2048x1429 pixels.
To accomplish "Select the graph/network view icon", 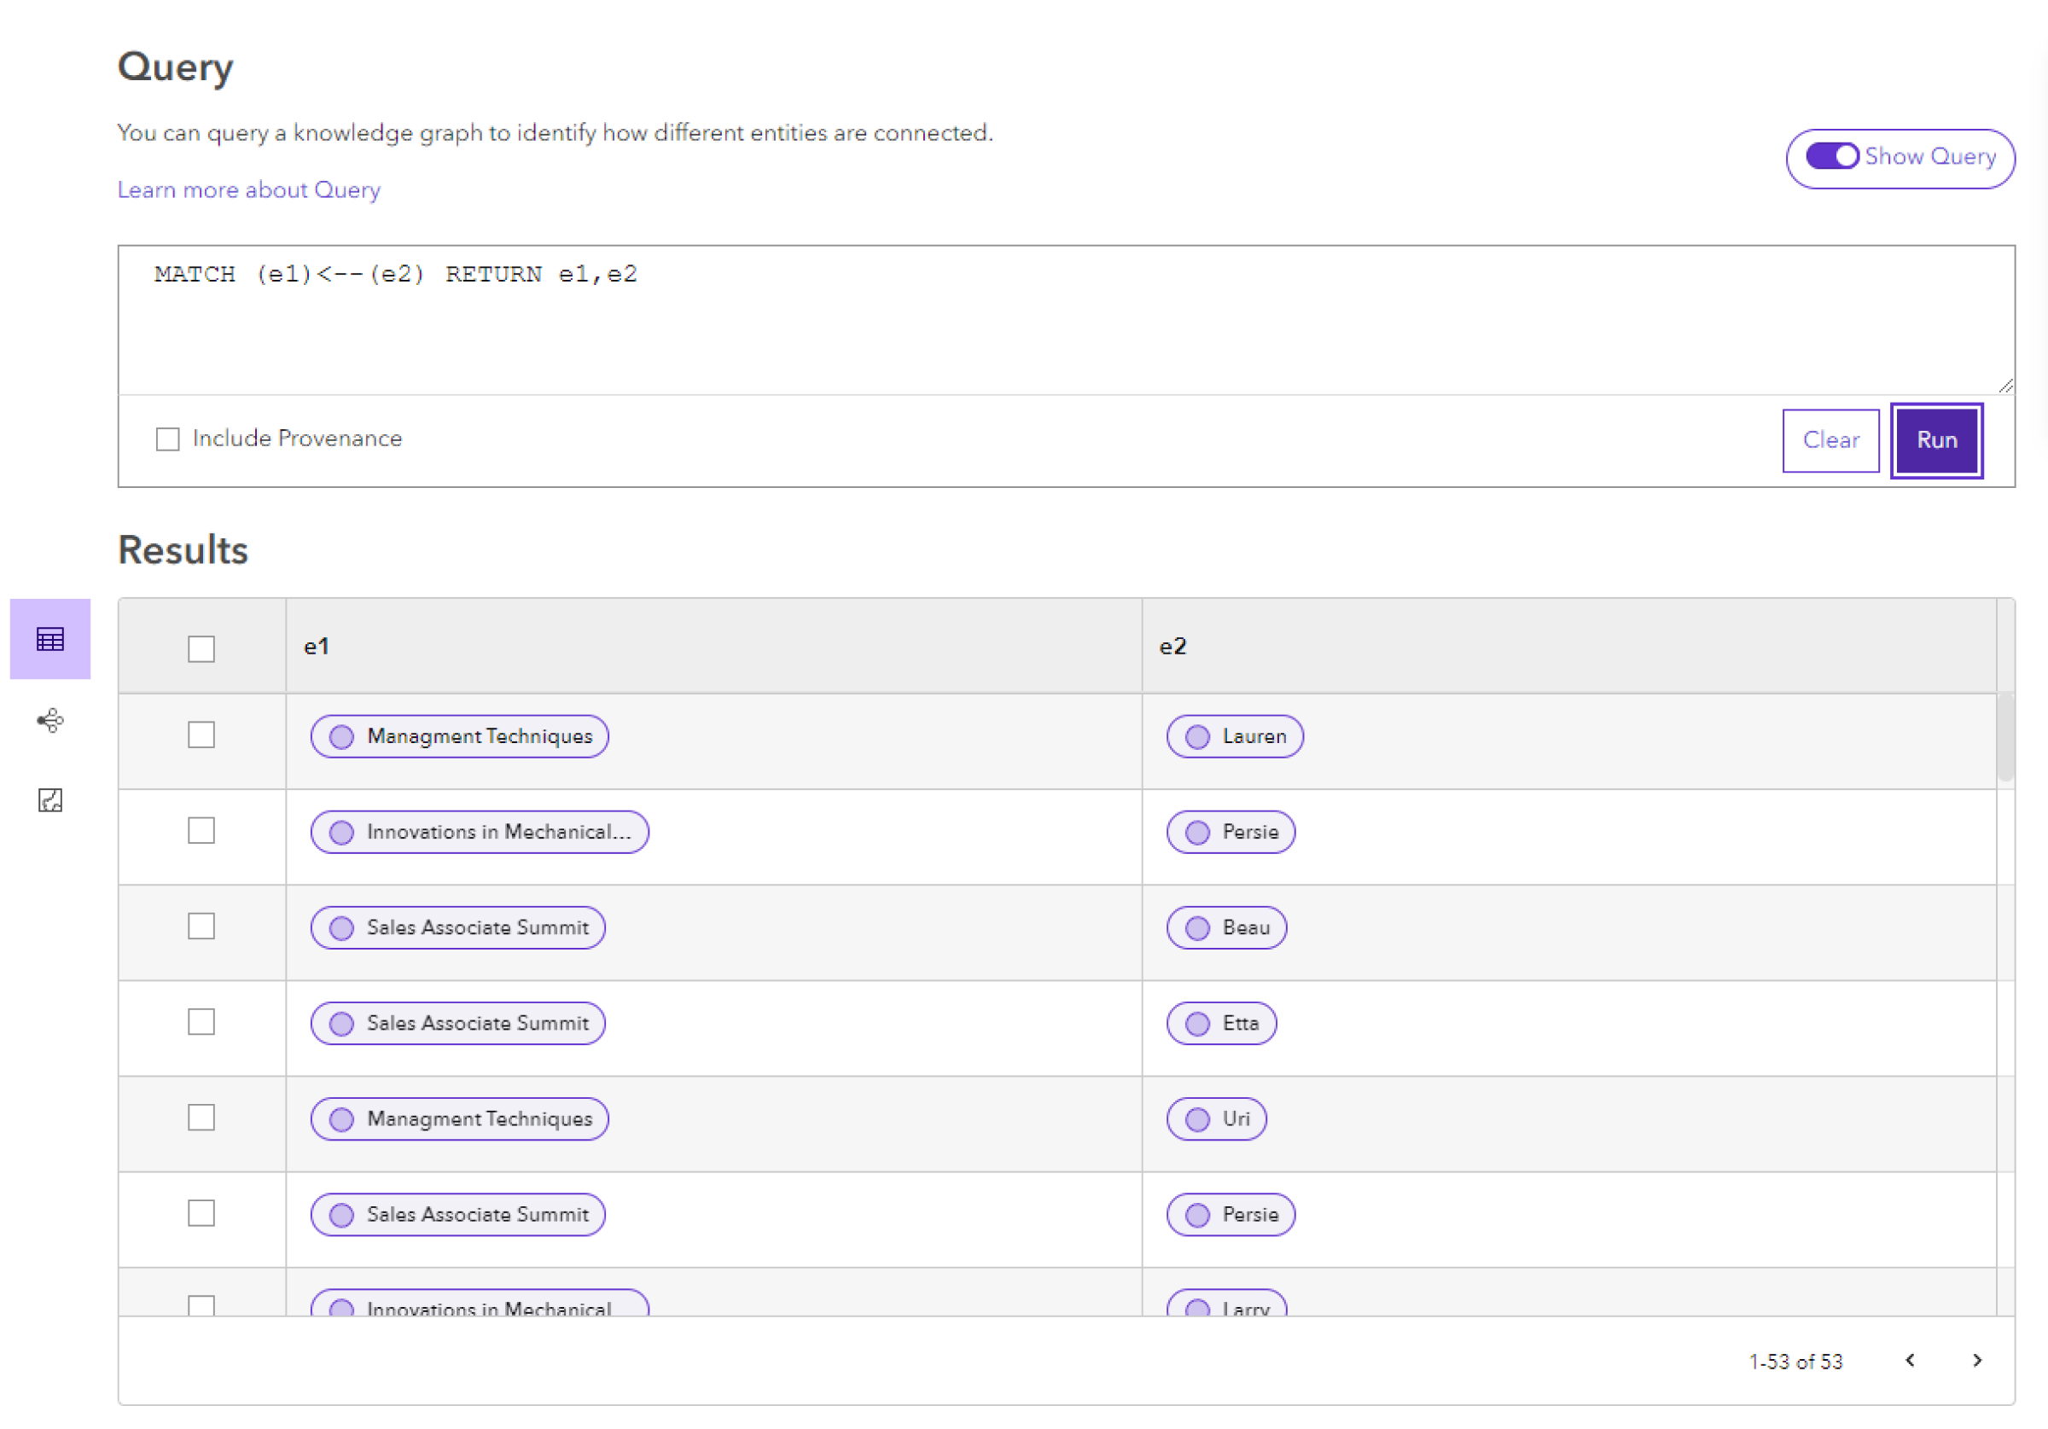I will [x=51, y=721].
